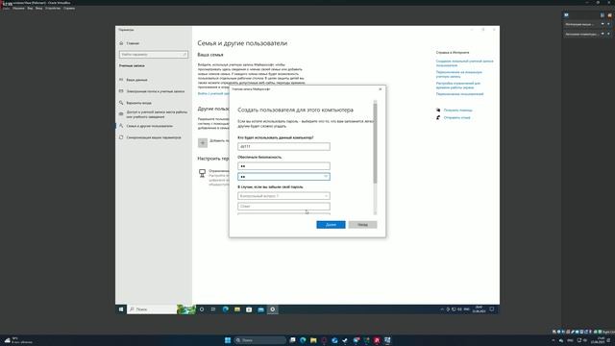
Task: Open the Машина menu in VirtualBox
Action: (18, 8)
